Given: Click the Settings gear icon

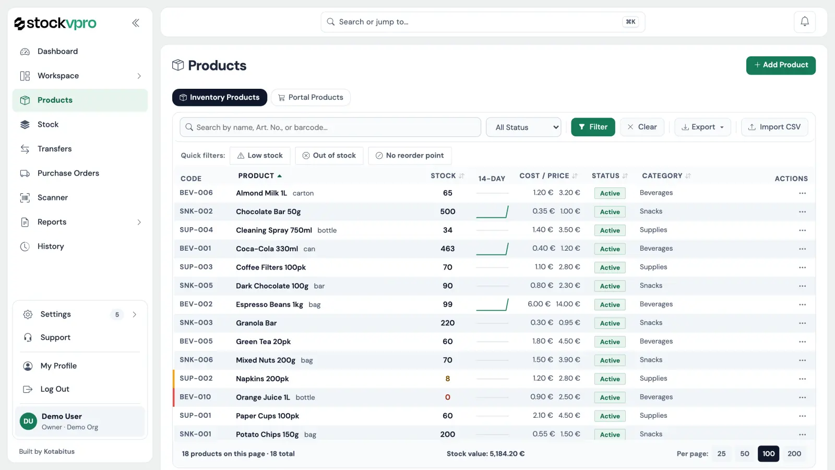Looking at the screenshot, I should pyautogui.click(x=28, y=314).
